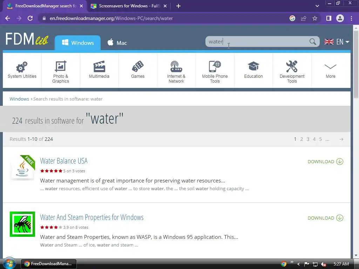Viewport: 359px width, 269px height.
Task: Click the Action Center flag icon
Action: coord(306,264)
